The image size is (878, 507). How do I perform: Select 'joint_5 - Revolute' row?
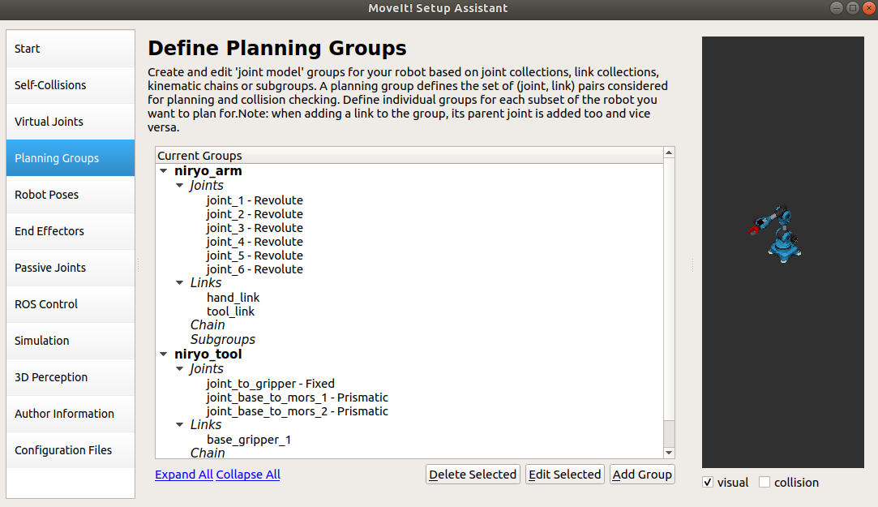pos(255,256)
